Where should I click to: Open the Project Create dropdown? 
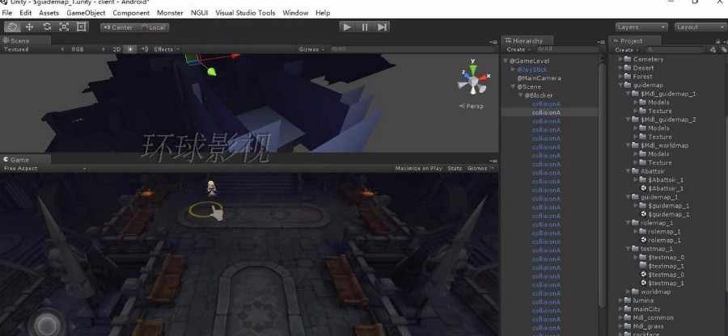pyautogui.click(x=626, y=49)
